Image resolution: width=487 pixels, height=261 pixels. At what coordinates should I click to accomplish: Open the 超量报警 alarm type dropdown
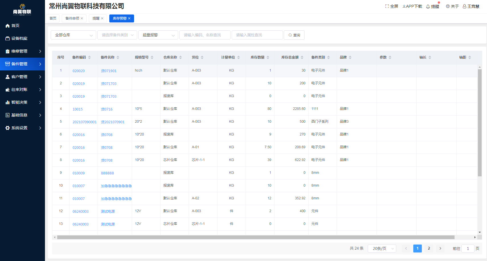click(x=158, y=35)
